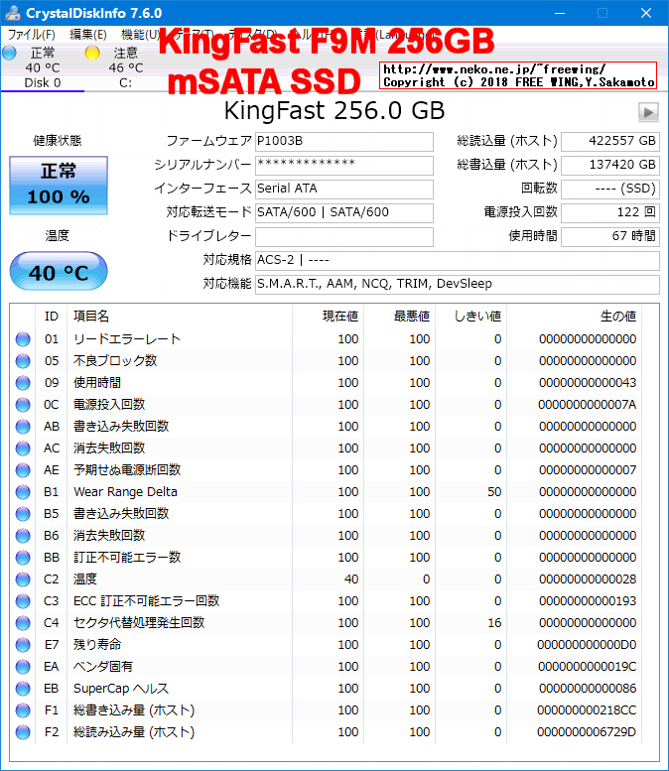Screen dimensions: 669x771
Task: Click the ACS-2 standard field
Action: click(x=458, y=260)
